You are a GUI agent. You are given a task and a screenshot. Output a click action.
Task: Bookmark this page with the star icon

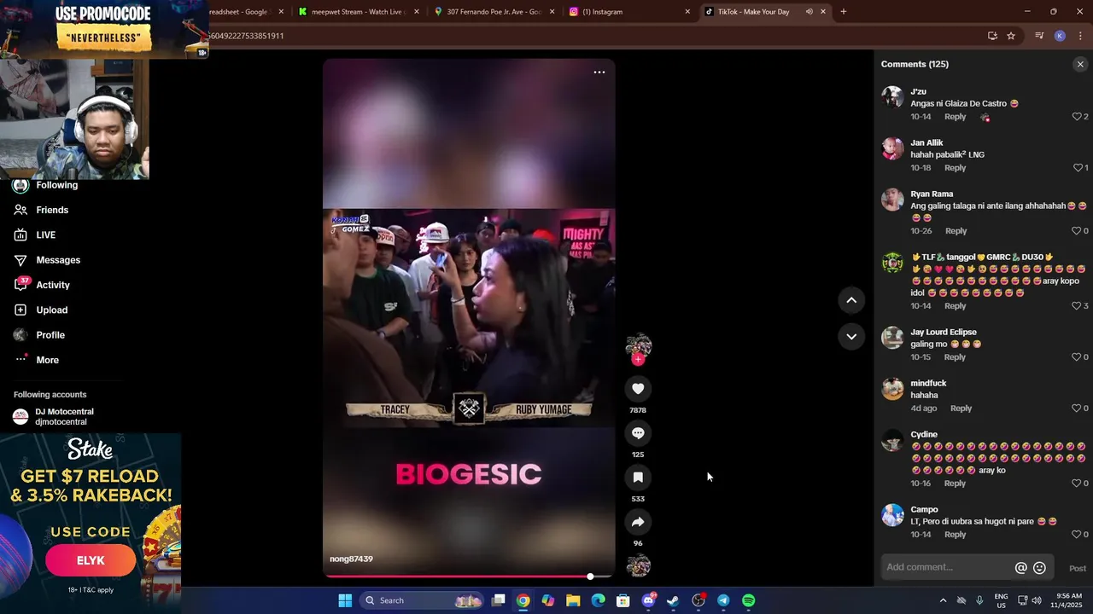click(x=1011, y=36)
